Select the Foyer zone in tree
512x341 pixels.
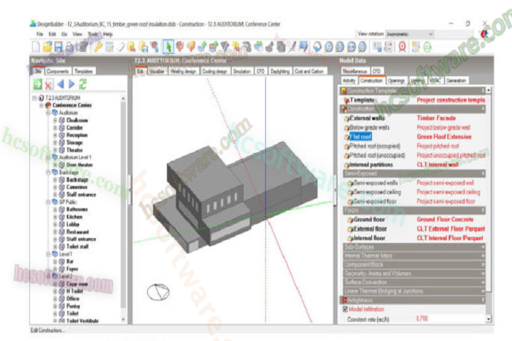(x=72, y=269)
